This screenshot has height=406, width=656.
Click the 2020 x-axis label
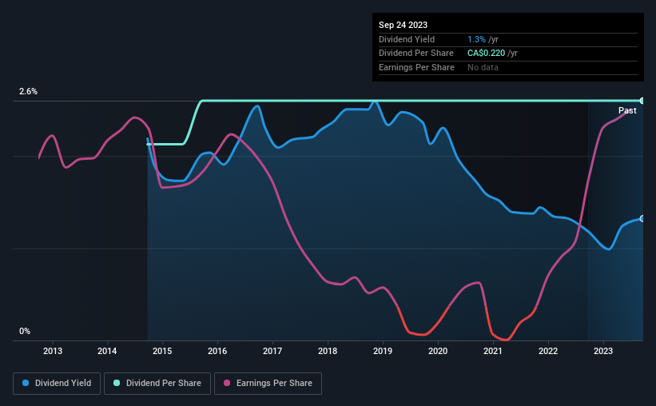click(x=438, y=351)
